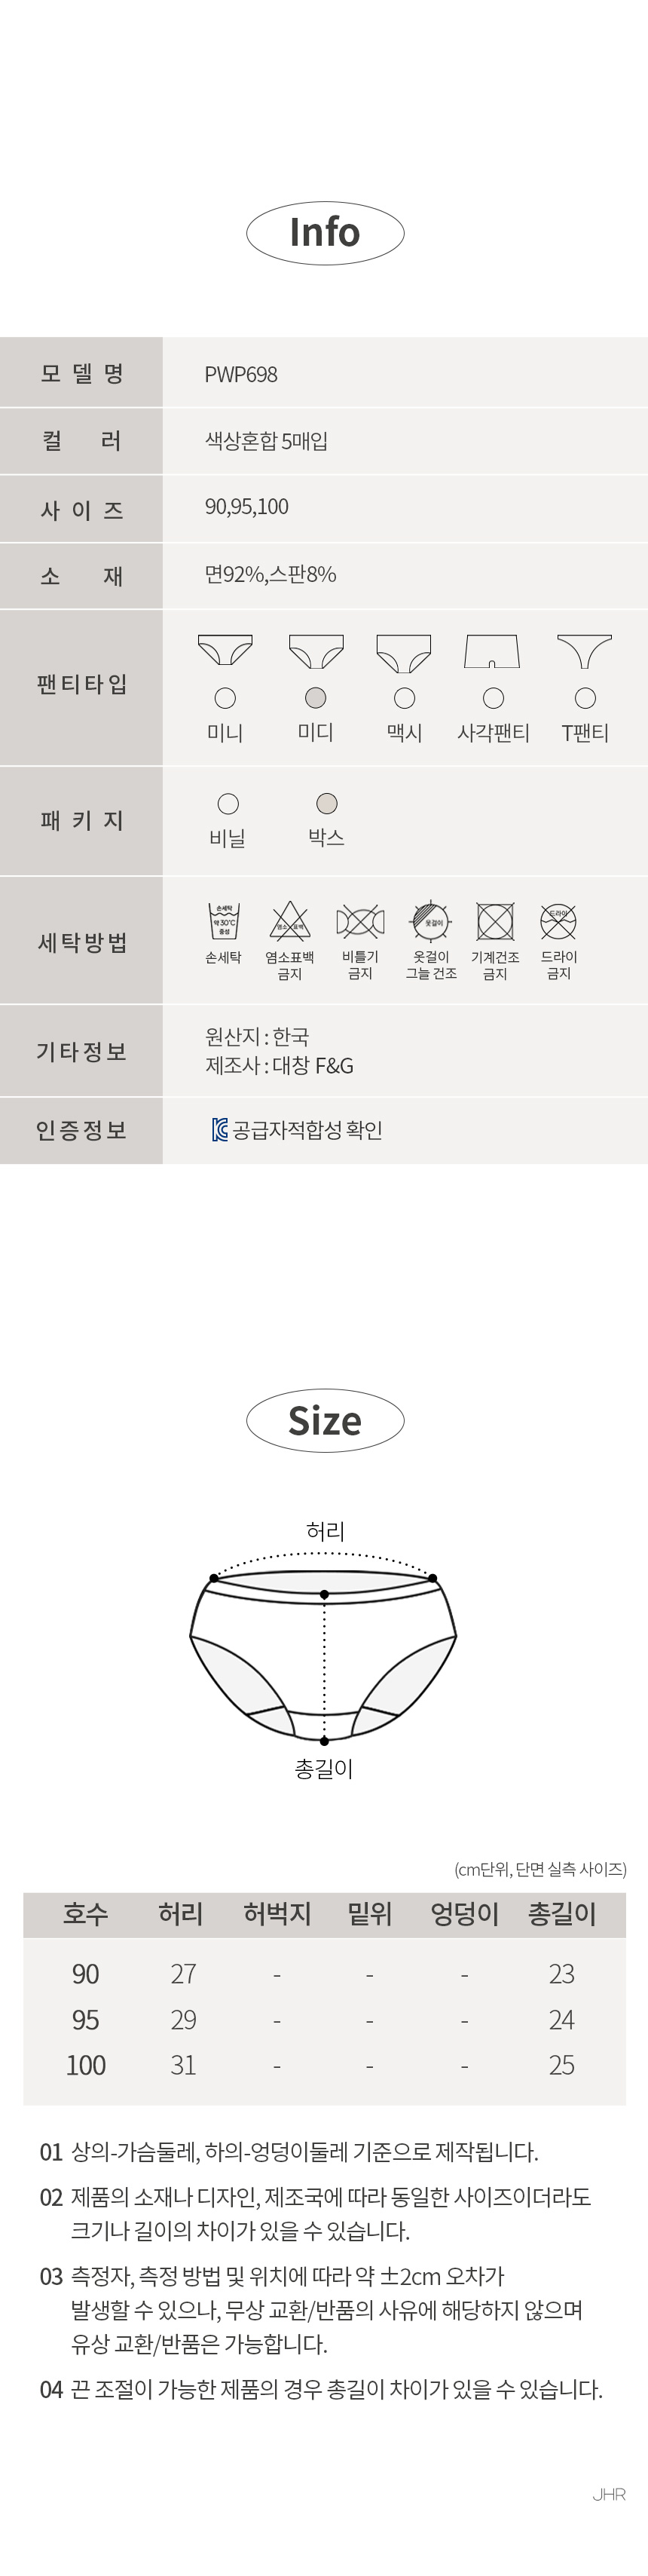
Task: Click the 사각팬티 boxer icon
Action: (492, 651)
